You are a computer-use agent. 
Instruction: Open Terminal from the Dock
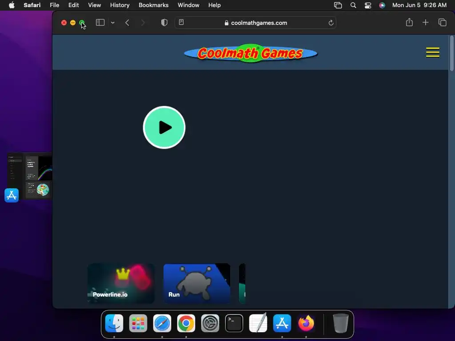point(234,323)
